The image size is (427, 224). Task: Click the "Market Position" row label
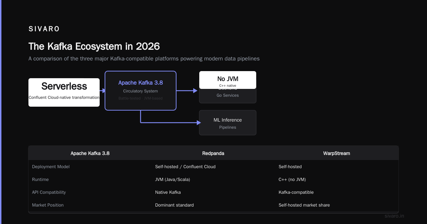[48, 205]
